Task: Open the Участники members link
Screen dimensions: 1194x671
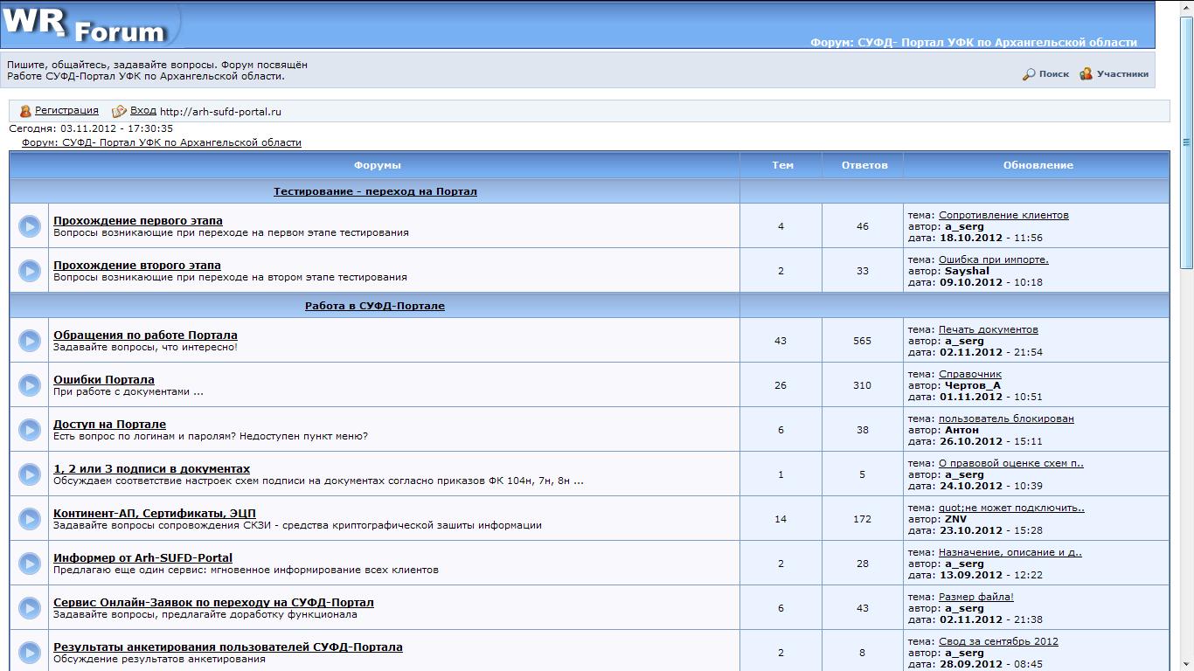Action: (x=1122, y=74)
